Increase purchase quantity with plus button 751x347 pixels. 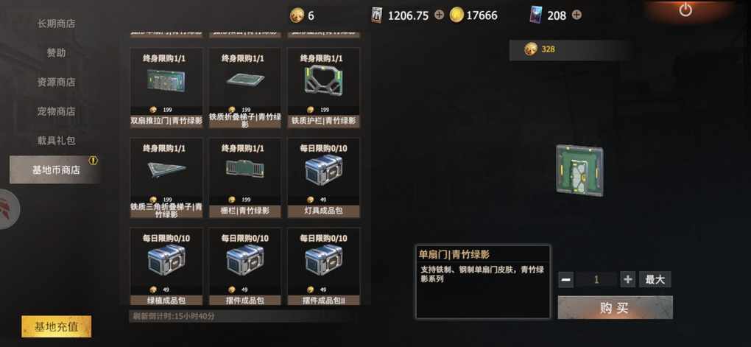pos(627,279)
